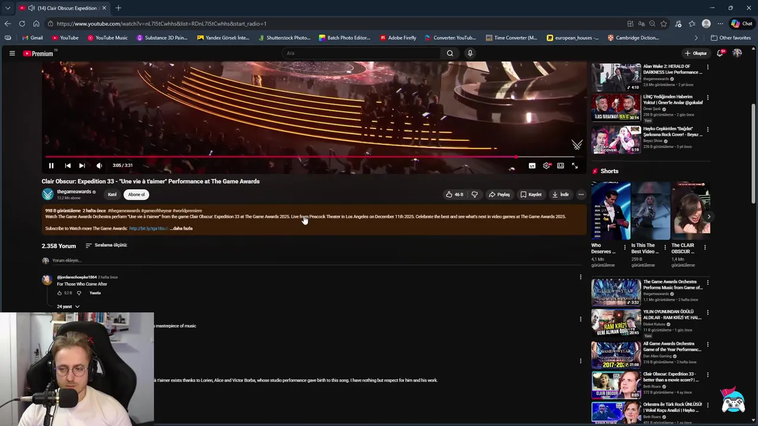Open Oluştur create button
Screen dimensions: 758x426
(696, 53)
